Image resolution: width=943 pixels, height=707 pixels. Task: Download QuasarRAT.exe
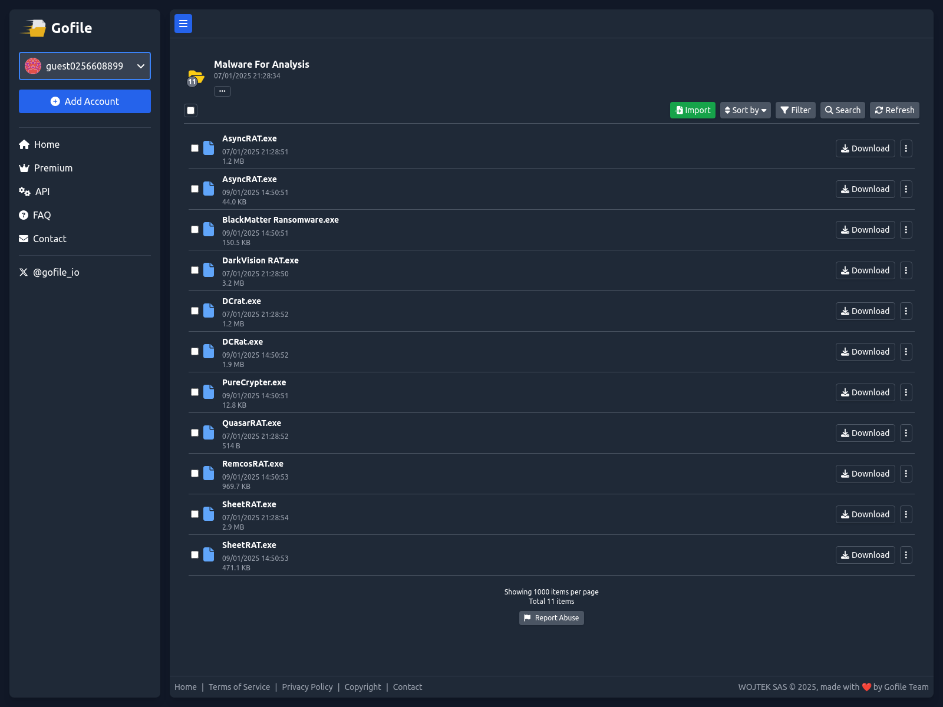(865, 433)
